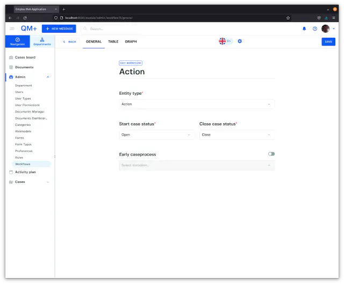
Task: Click the Activity plan calendar icon
Action: (11, 172)
